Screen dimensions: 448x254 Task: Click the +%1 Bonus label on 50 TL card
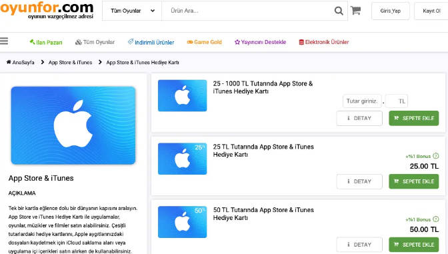pyautogui.click(x=418, y=219)
